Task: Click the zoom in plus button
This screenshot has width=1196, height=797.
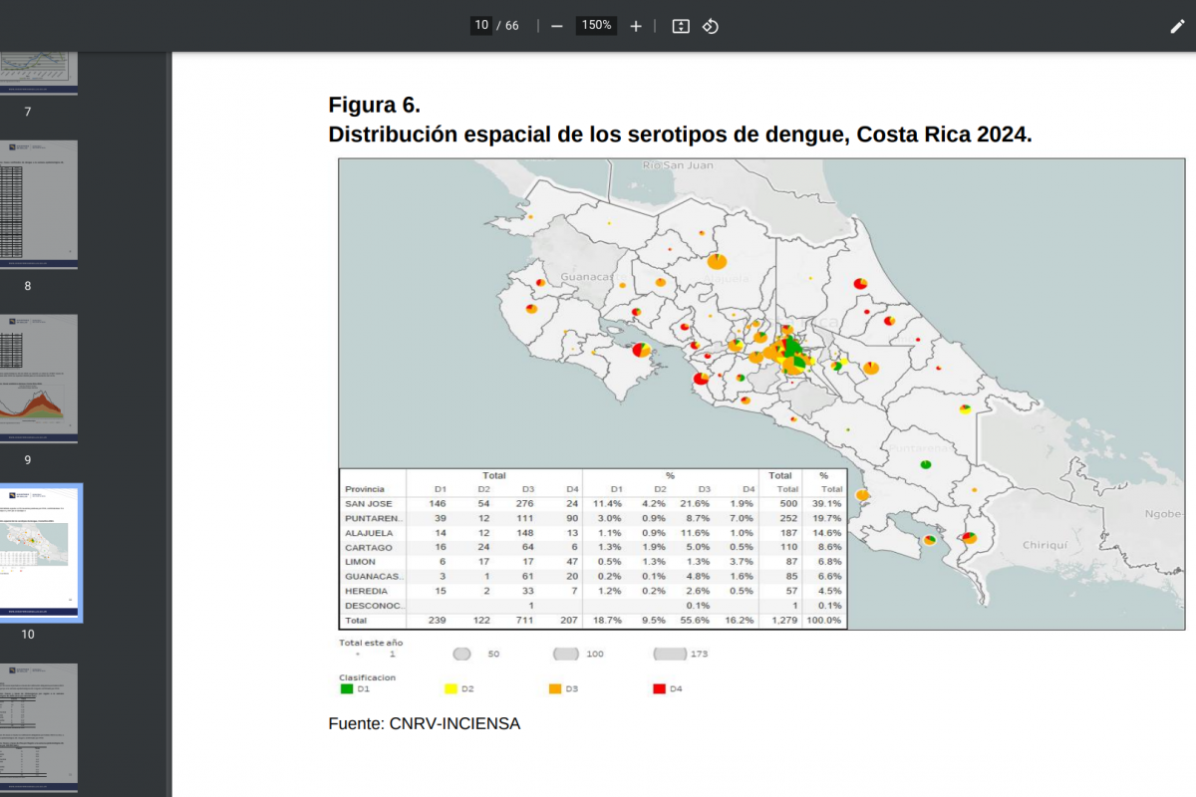Action: point(636,26)
